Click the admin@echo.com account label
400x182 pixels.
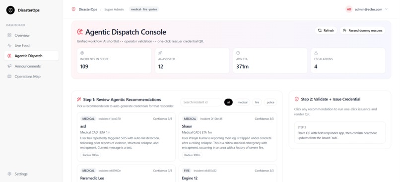point(368,9)
